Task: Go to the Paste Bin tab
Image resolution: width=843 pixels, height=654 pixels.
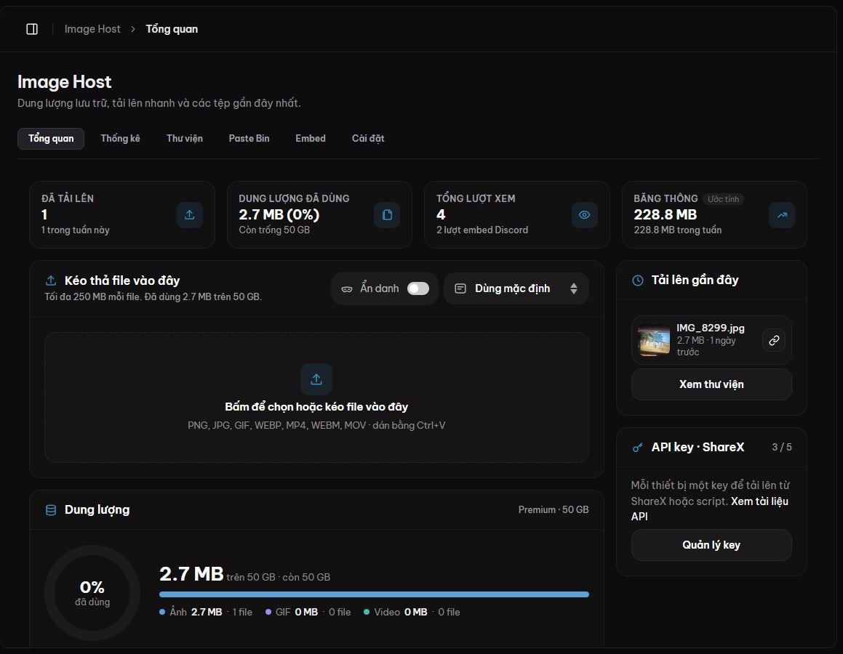Action: click(x=249, y=139)
